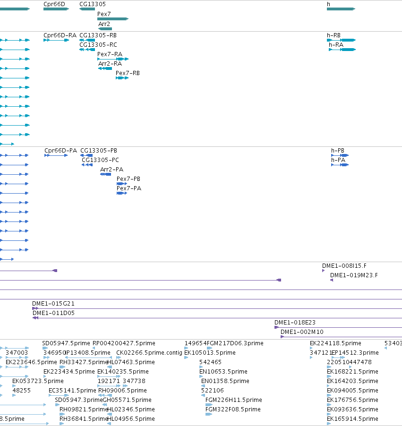Screen dimensions: 402x426
Task: Select the Cpr66D-PA protein label
Action: [60, 151]
